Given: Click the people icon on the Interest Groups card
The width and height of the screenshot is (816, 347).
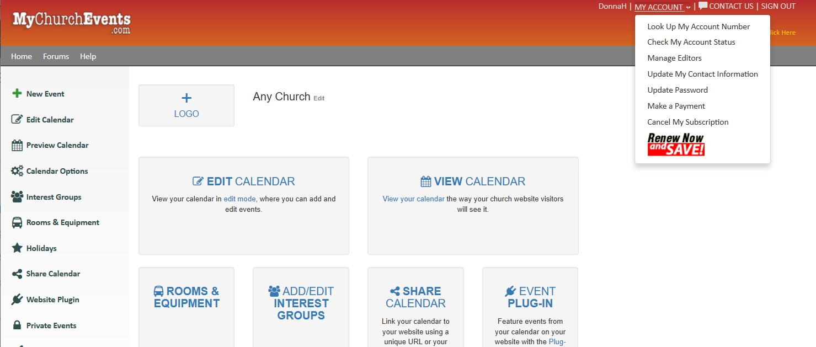Looking at the screenshot, I should [x=274, y=291].
